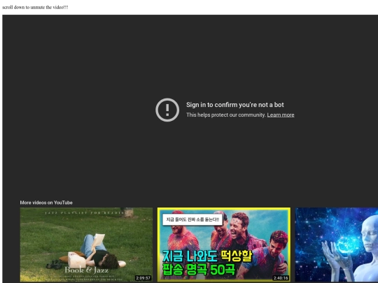
Task: Open the blue cosmic robot video thumbnail
Action: tap(337, 245)
